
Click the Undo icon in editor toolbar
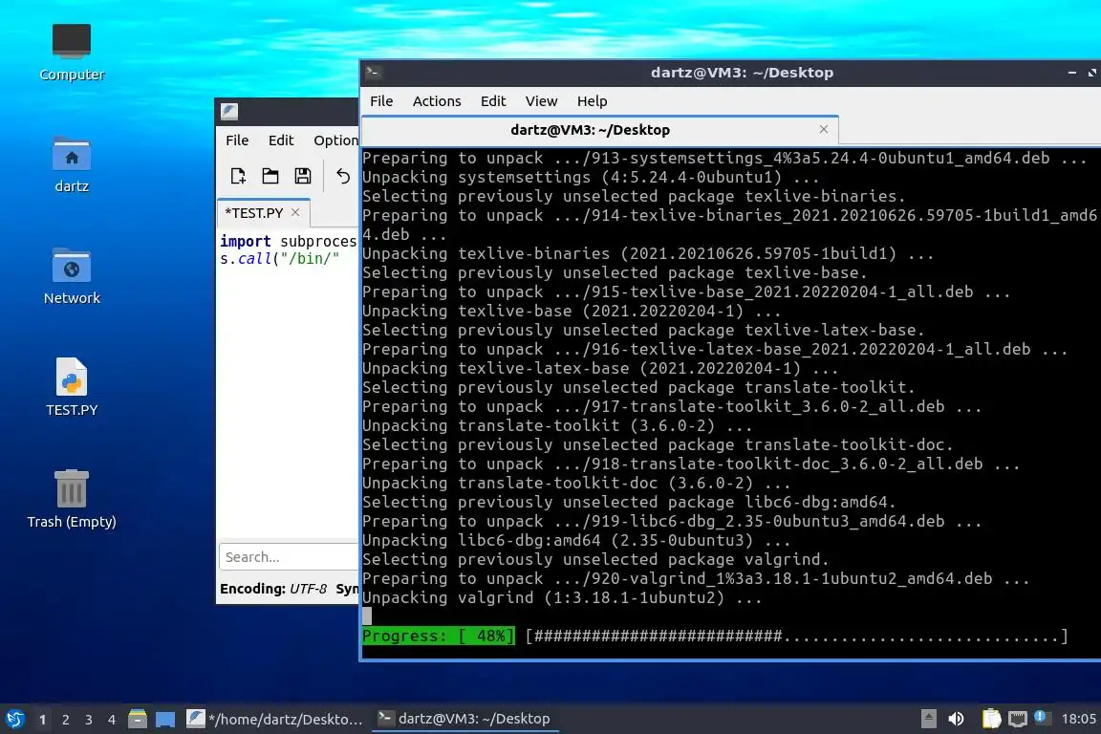tap(343, 176)
